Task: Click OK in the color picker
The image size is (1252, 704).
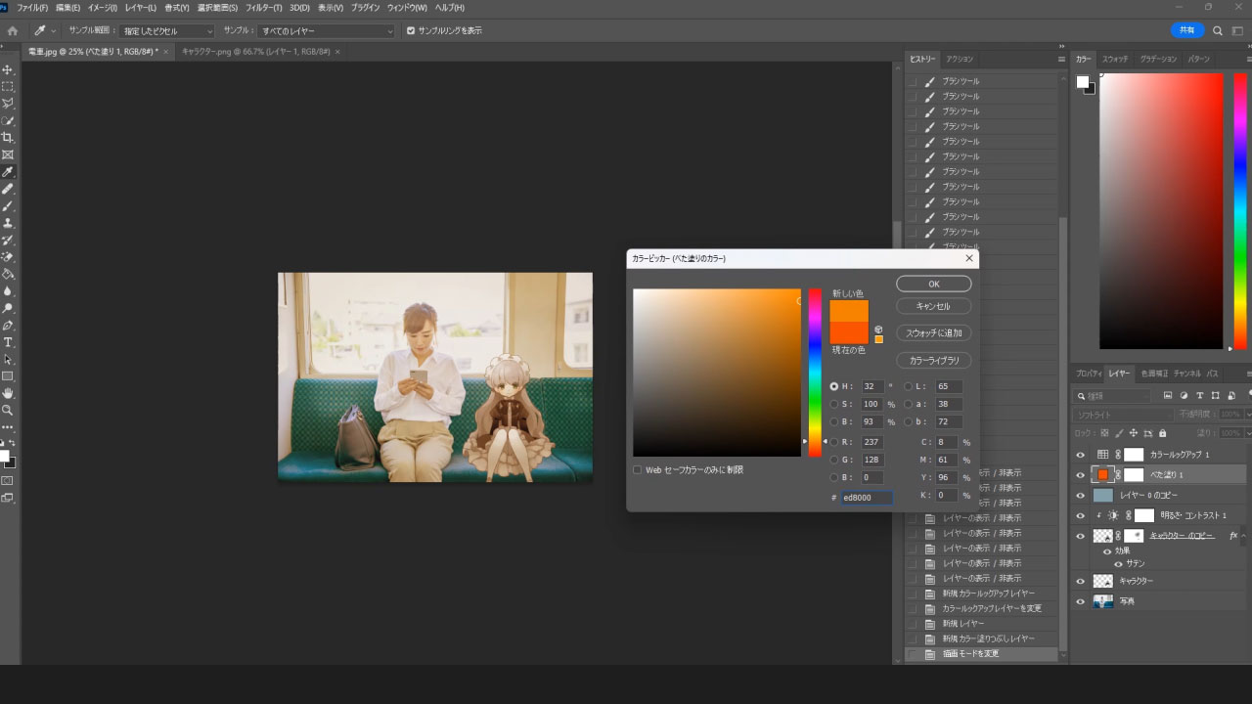Action: pyautogui.click(x=934, y=284)
